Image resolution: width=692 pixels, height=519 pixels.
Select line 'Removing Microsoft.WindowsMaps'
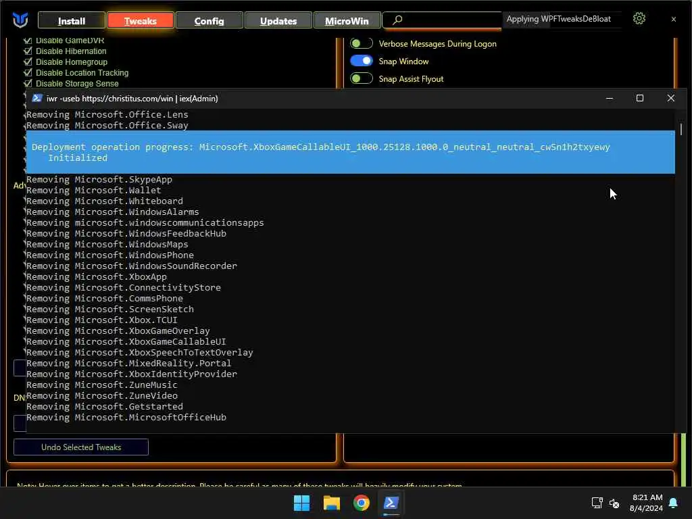point(107,245)
